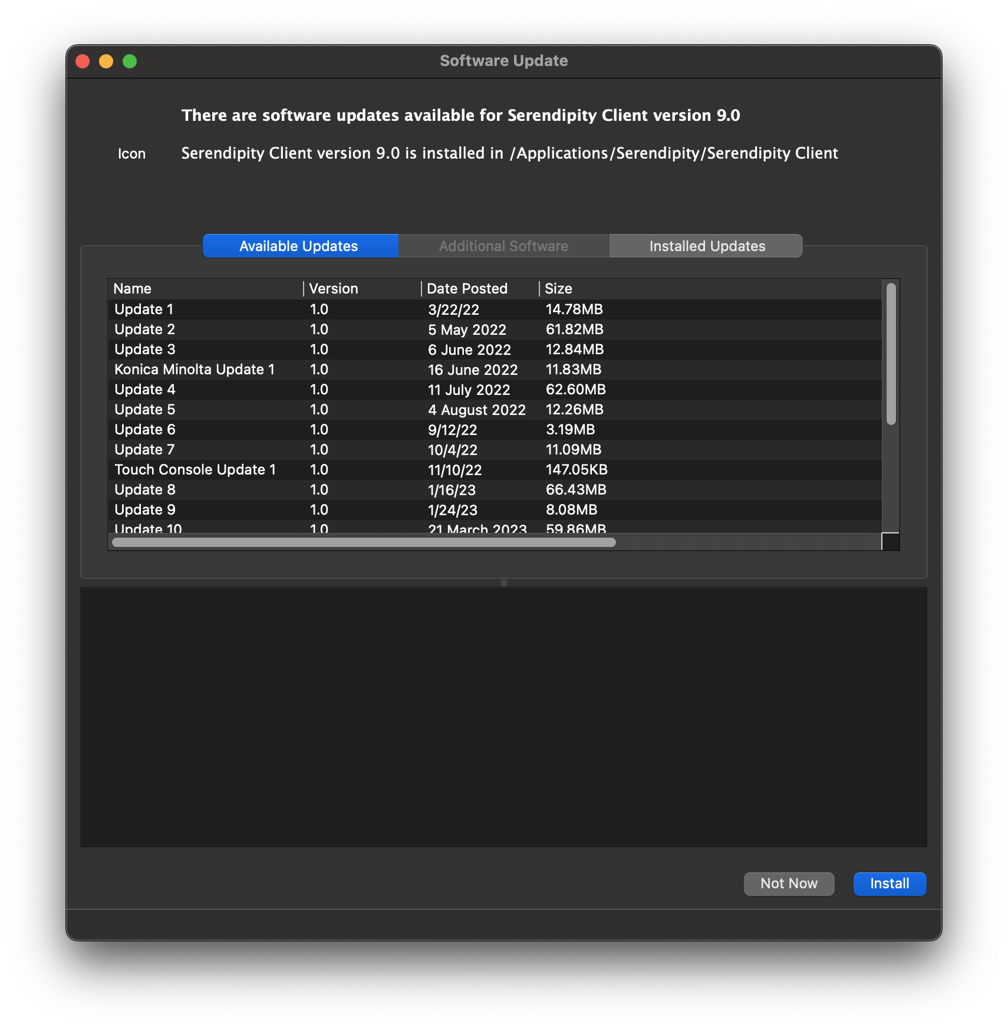
Task: Click the 61.82MB size cell
Action: [575, 330]
